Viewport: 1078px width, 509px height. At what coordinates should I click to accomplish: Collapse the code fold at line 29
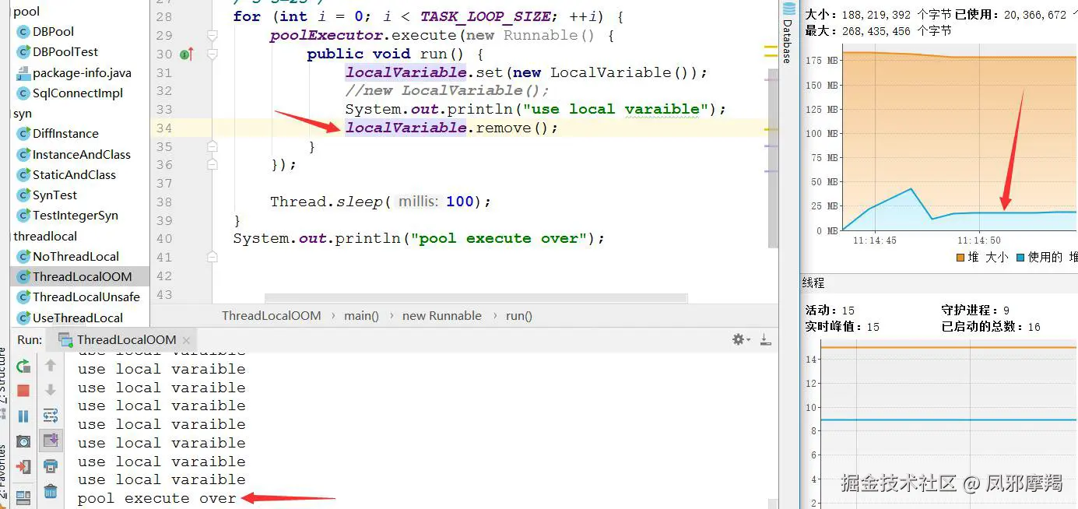pos(212,36)
